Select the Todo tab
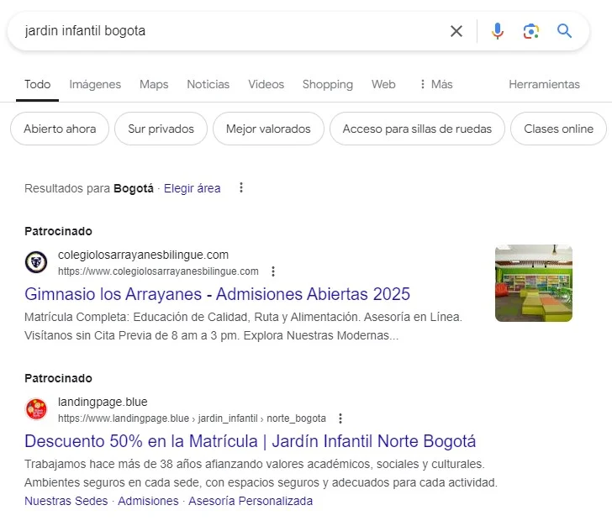 click(x=38, y=84)
